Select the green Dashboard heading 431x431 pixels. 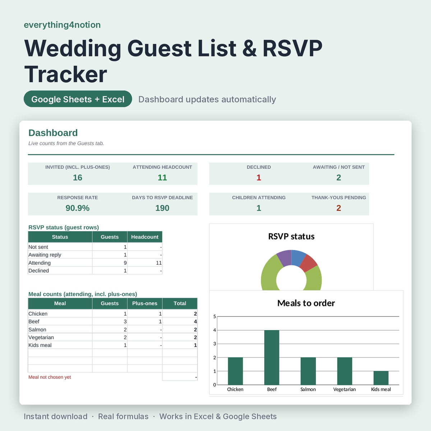coord(53,133)
